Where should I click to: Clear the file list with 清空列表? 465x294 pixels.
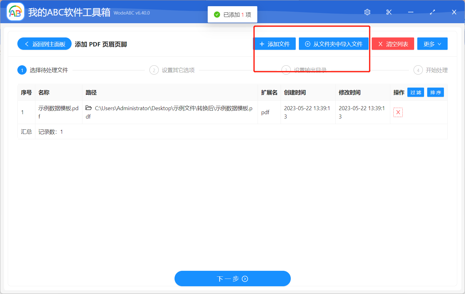(393, 44)
